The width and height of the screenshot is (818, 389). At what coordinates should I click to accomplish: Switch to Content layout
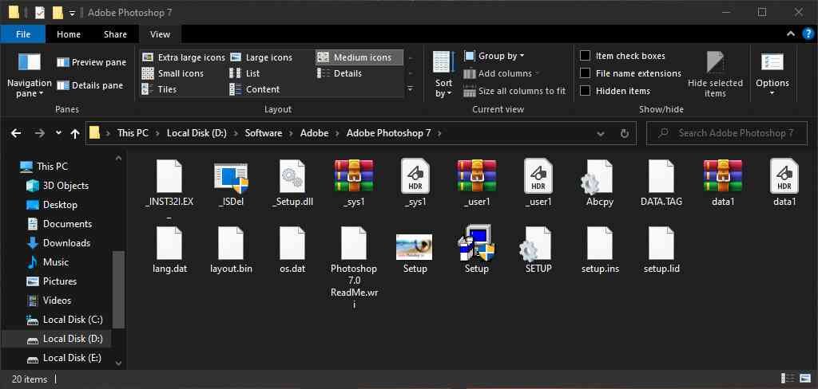click(x=255, y=89)
